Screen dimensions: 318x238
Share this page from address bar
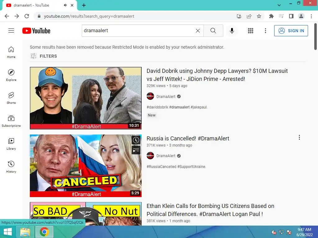point(249,16)
